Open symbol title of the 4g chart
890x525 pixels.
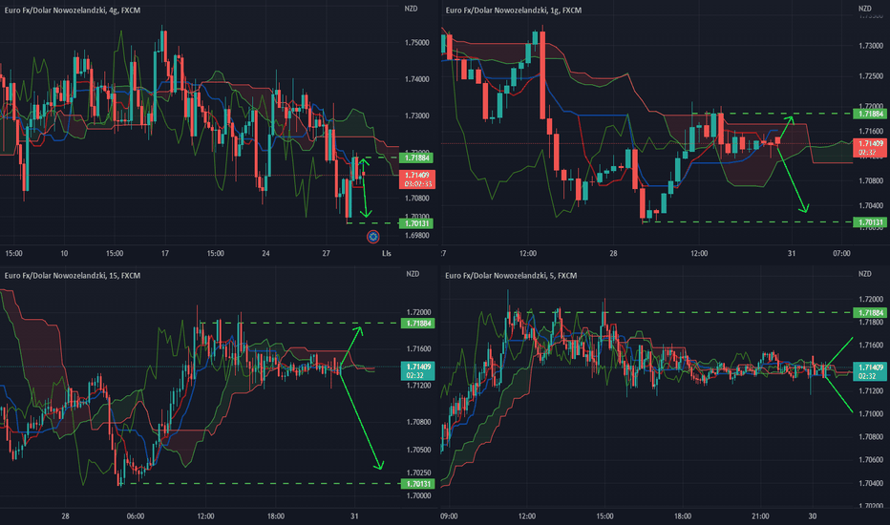[72, 10]
